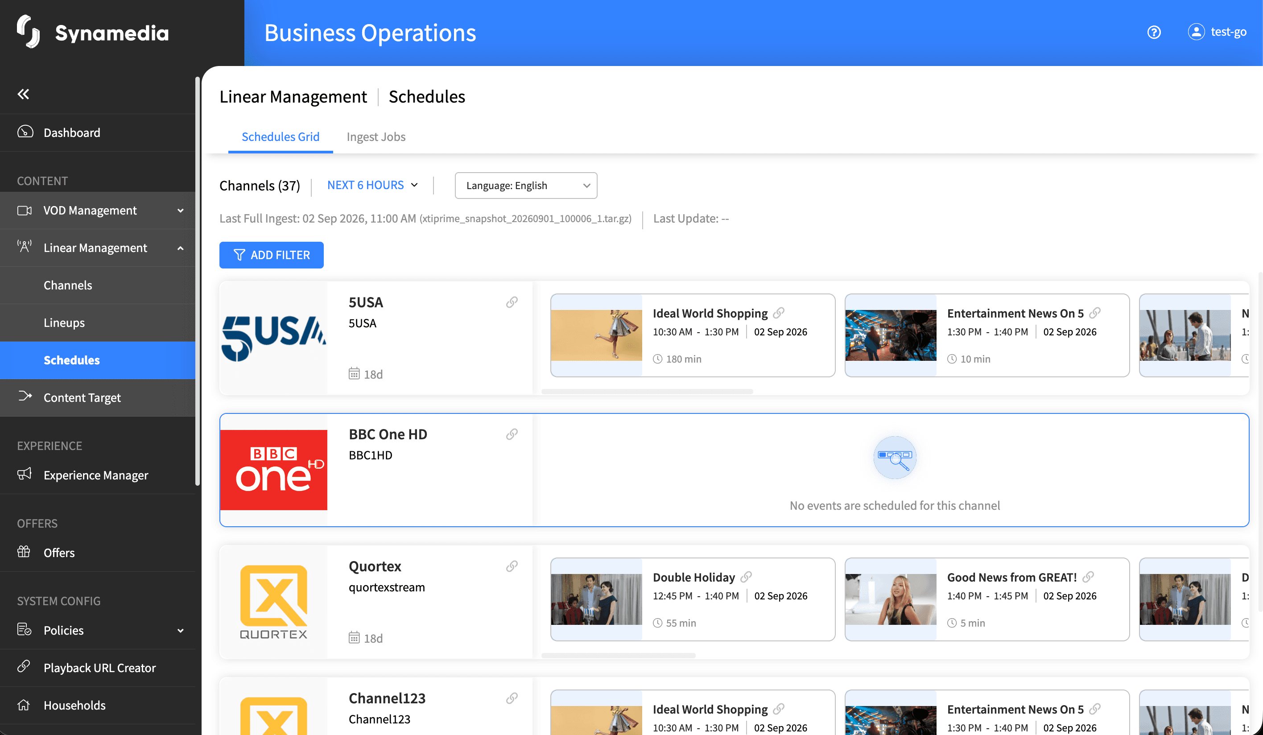1263x735 pixels.
Task: Open Lineups in sidebar
Action: (98, 322)
